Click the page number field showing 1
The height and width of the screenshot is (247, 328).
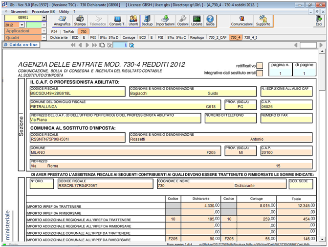pos(120,45)
